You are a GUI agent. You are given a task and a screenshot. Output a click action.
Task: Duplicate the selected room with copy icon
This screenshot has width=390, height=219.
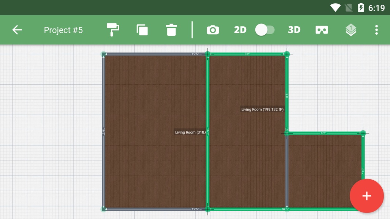[x=142, y=30]
